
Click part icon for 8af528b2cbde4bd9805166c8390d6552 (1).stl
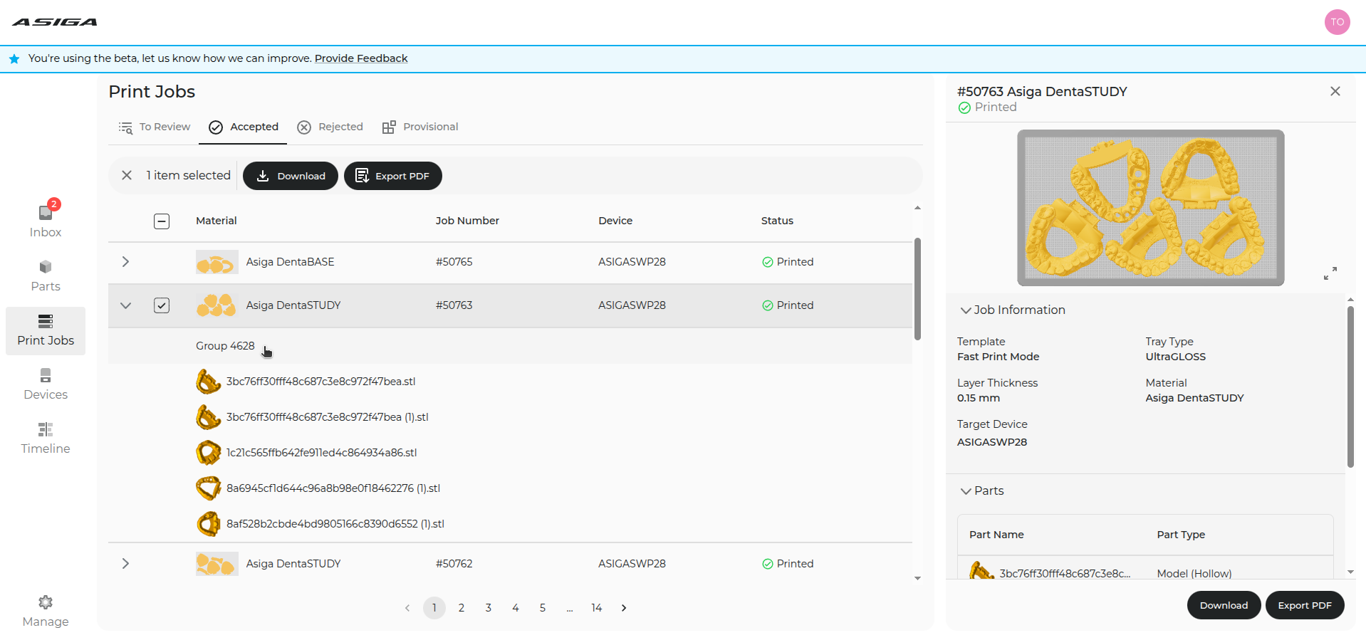[x=208, y=524]
